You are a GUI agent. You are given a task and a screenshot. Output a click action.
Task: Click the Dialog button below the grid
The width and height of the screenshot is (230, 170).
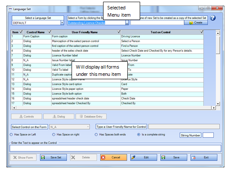(59, 116)
